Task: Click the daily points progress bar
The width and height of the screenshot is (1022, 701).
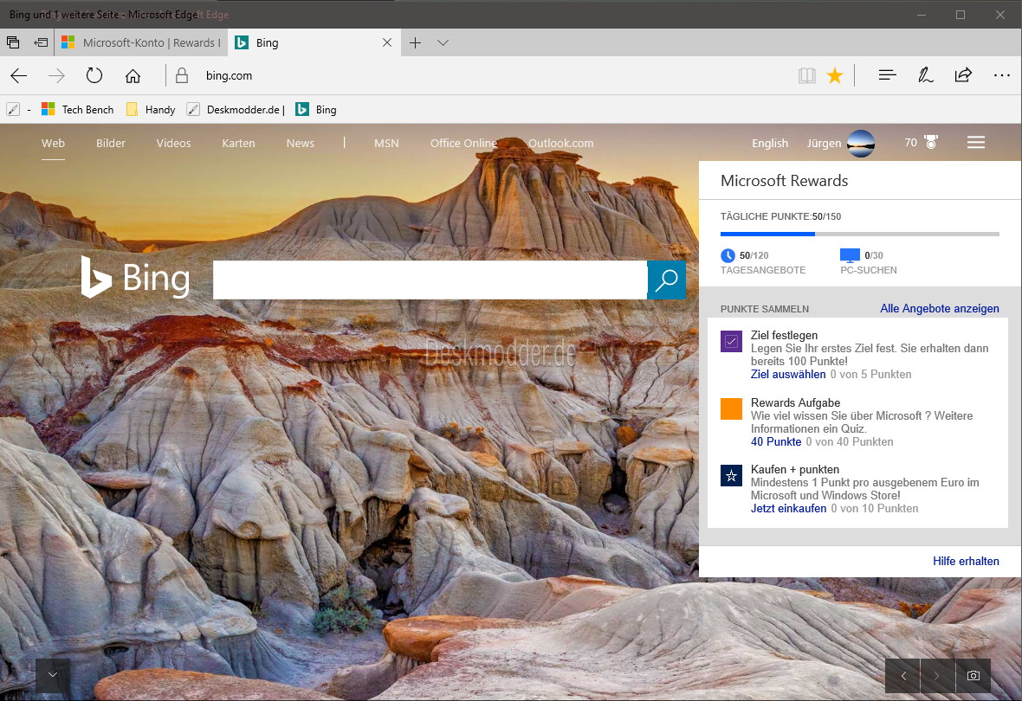Action: click(x=860, y=234)
